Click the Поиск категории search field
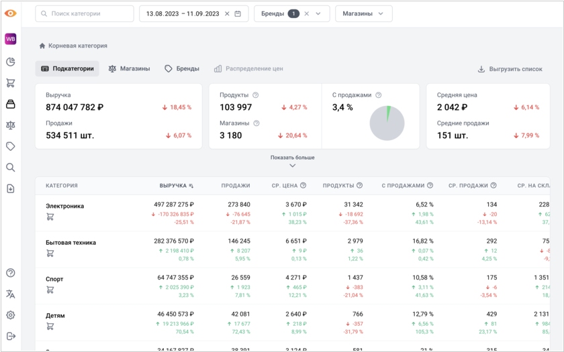 point(85,13)
